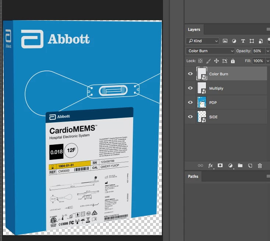Click the CardioMEMS title on canvas

pos(73,130)
